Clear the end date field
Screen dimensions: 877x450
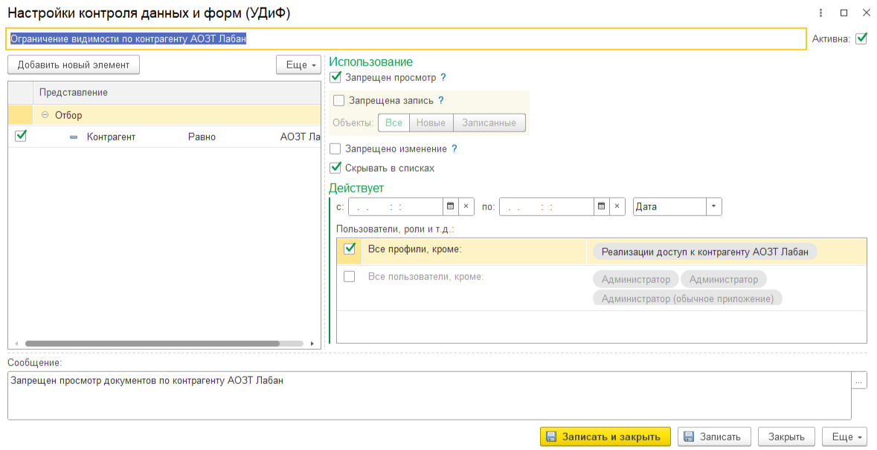click(x=617, y=206)
